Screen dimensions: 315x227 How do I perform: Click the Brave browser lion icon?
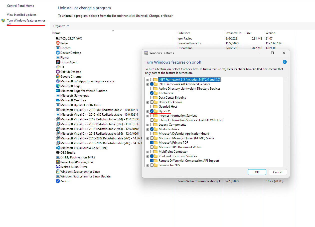58,43
